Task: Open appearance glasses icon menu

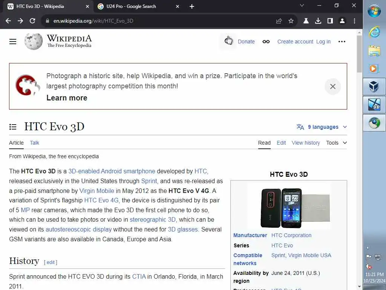Action: (266, 42)
